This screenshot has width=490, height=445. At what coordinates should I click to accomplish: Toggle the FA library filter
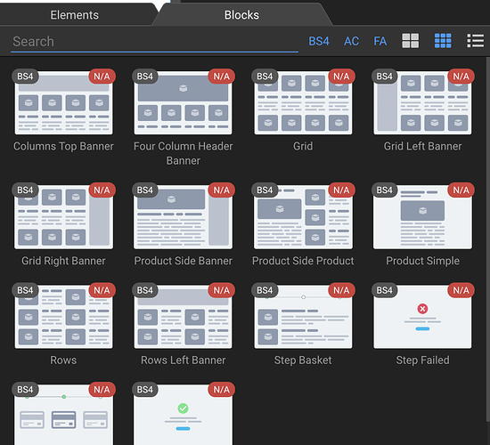(380, 41)
